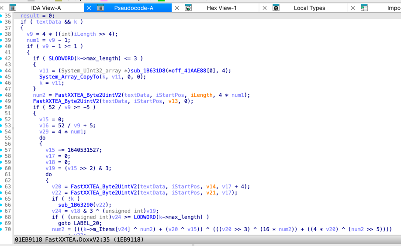Click variable num1 on line 39
401x246 pixels.
pos(33,40)
